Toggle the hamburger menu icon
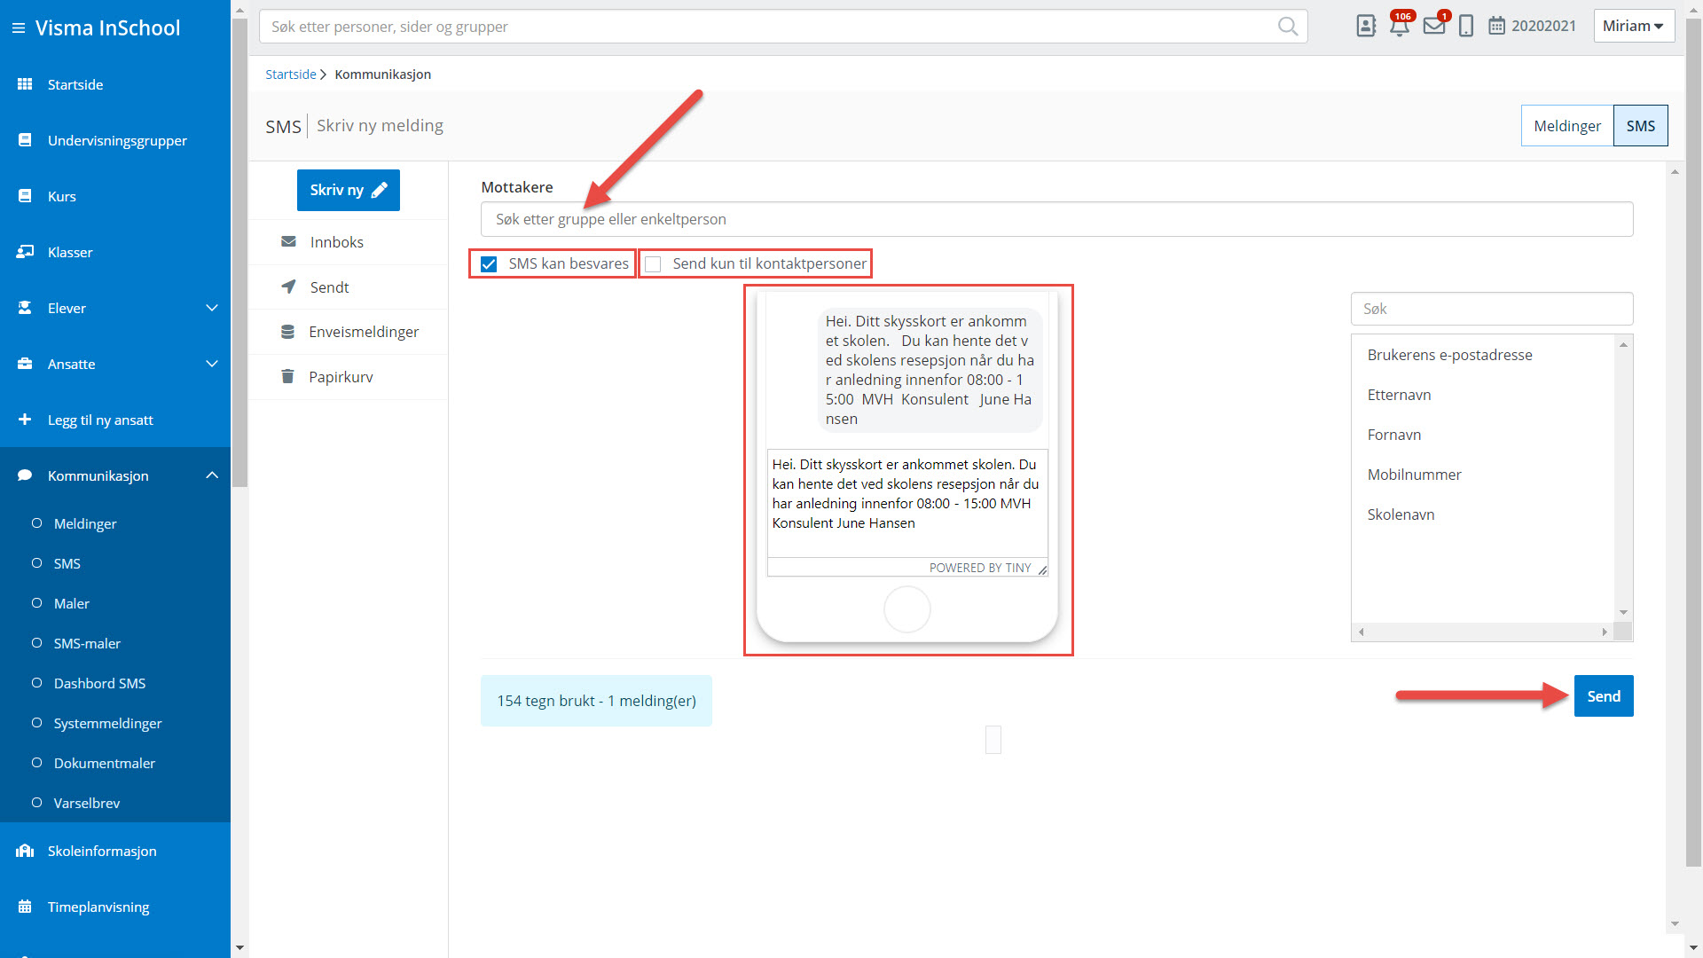The image size is (1703, 958). [x=18, y=28]
